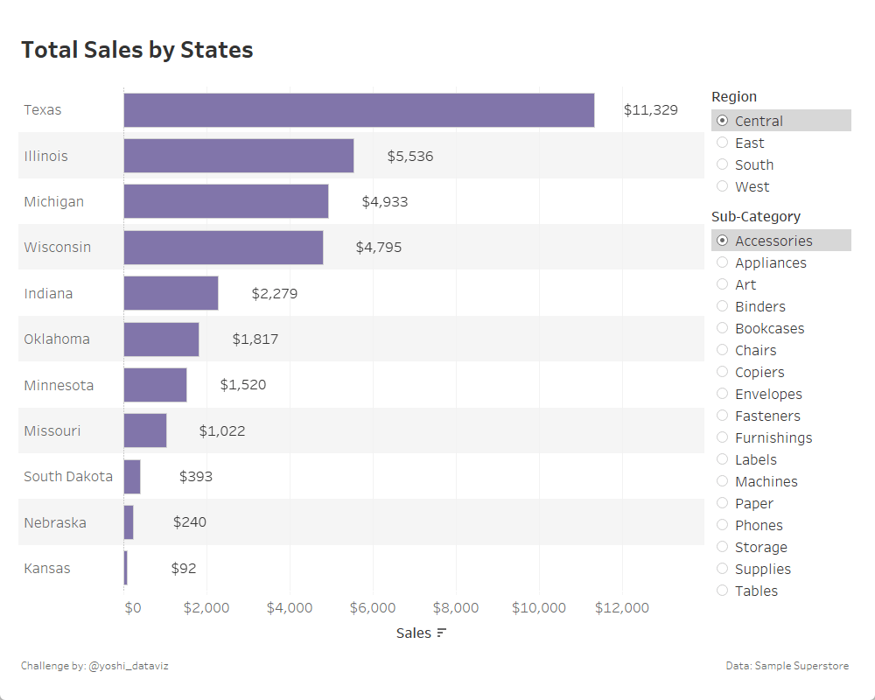Pick Binders in the Sub-Category list
The width and height of the screenshot is (875, 700).
723,306
